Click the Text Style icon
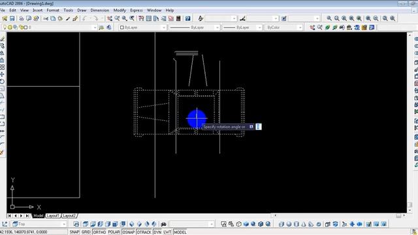Viewport: 418px width, 235px height. tap(201, 18)
